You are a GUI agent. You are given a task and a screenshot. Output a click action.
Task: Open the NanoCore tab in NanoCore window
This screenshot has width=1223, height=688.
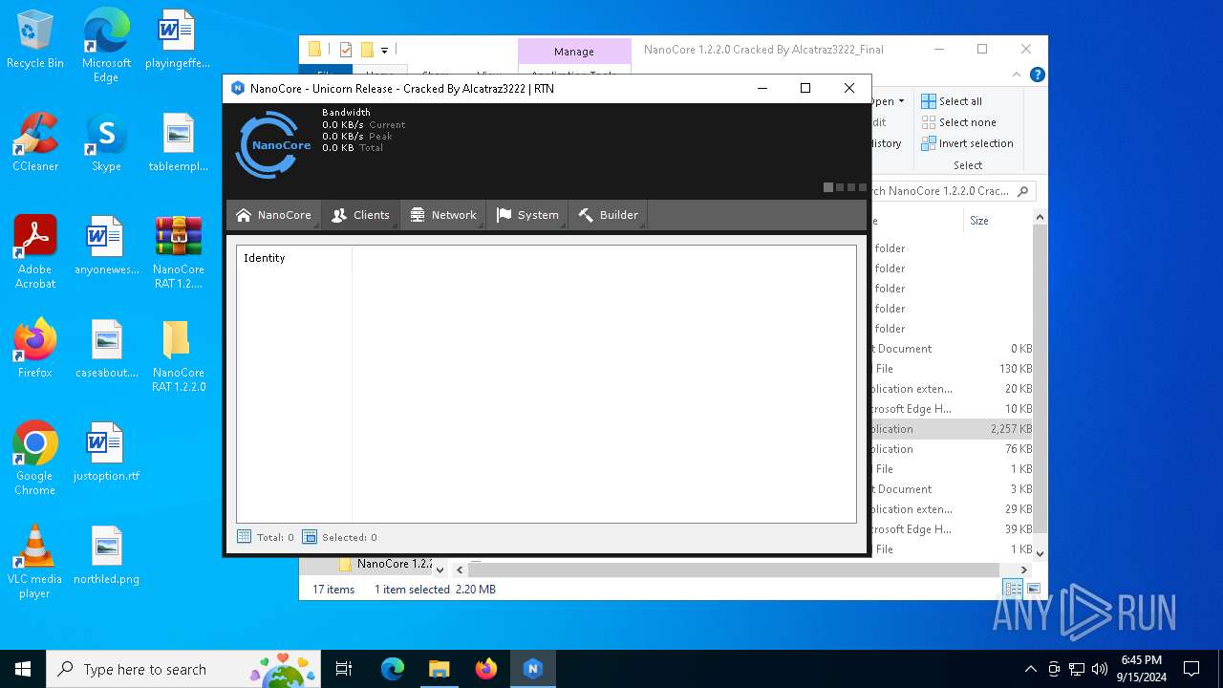pos(273,215)
